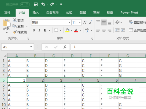Toggle italic formatting
146x109 pixels.
click(39, 30)
